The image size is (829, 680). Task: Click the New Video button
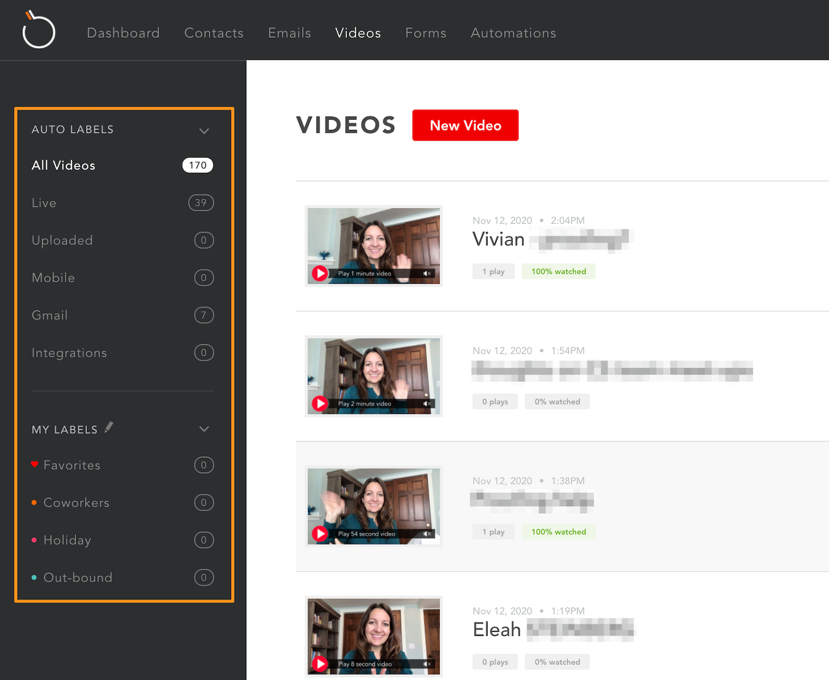465,125
